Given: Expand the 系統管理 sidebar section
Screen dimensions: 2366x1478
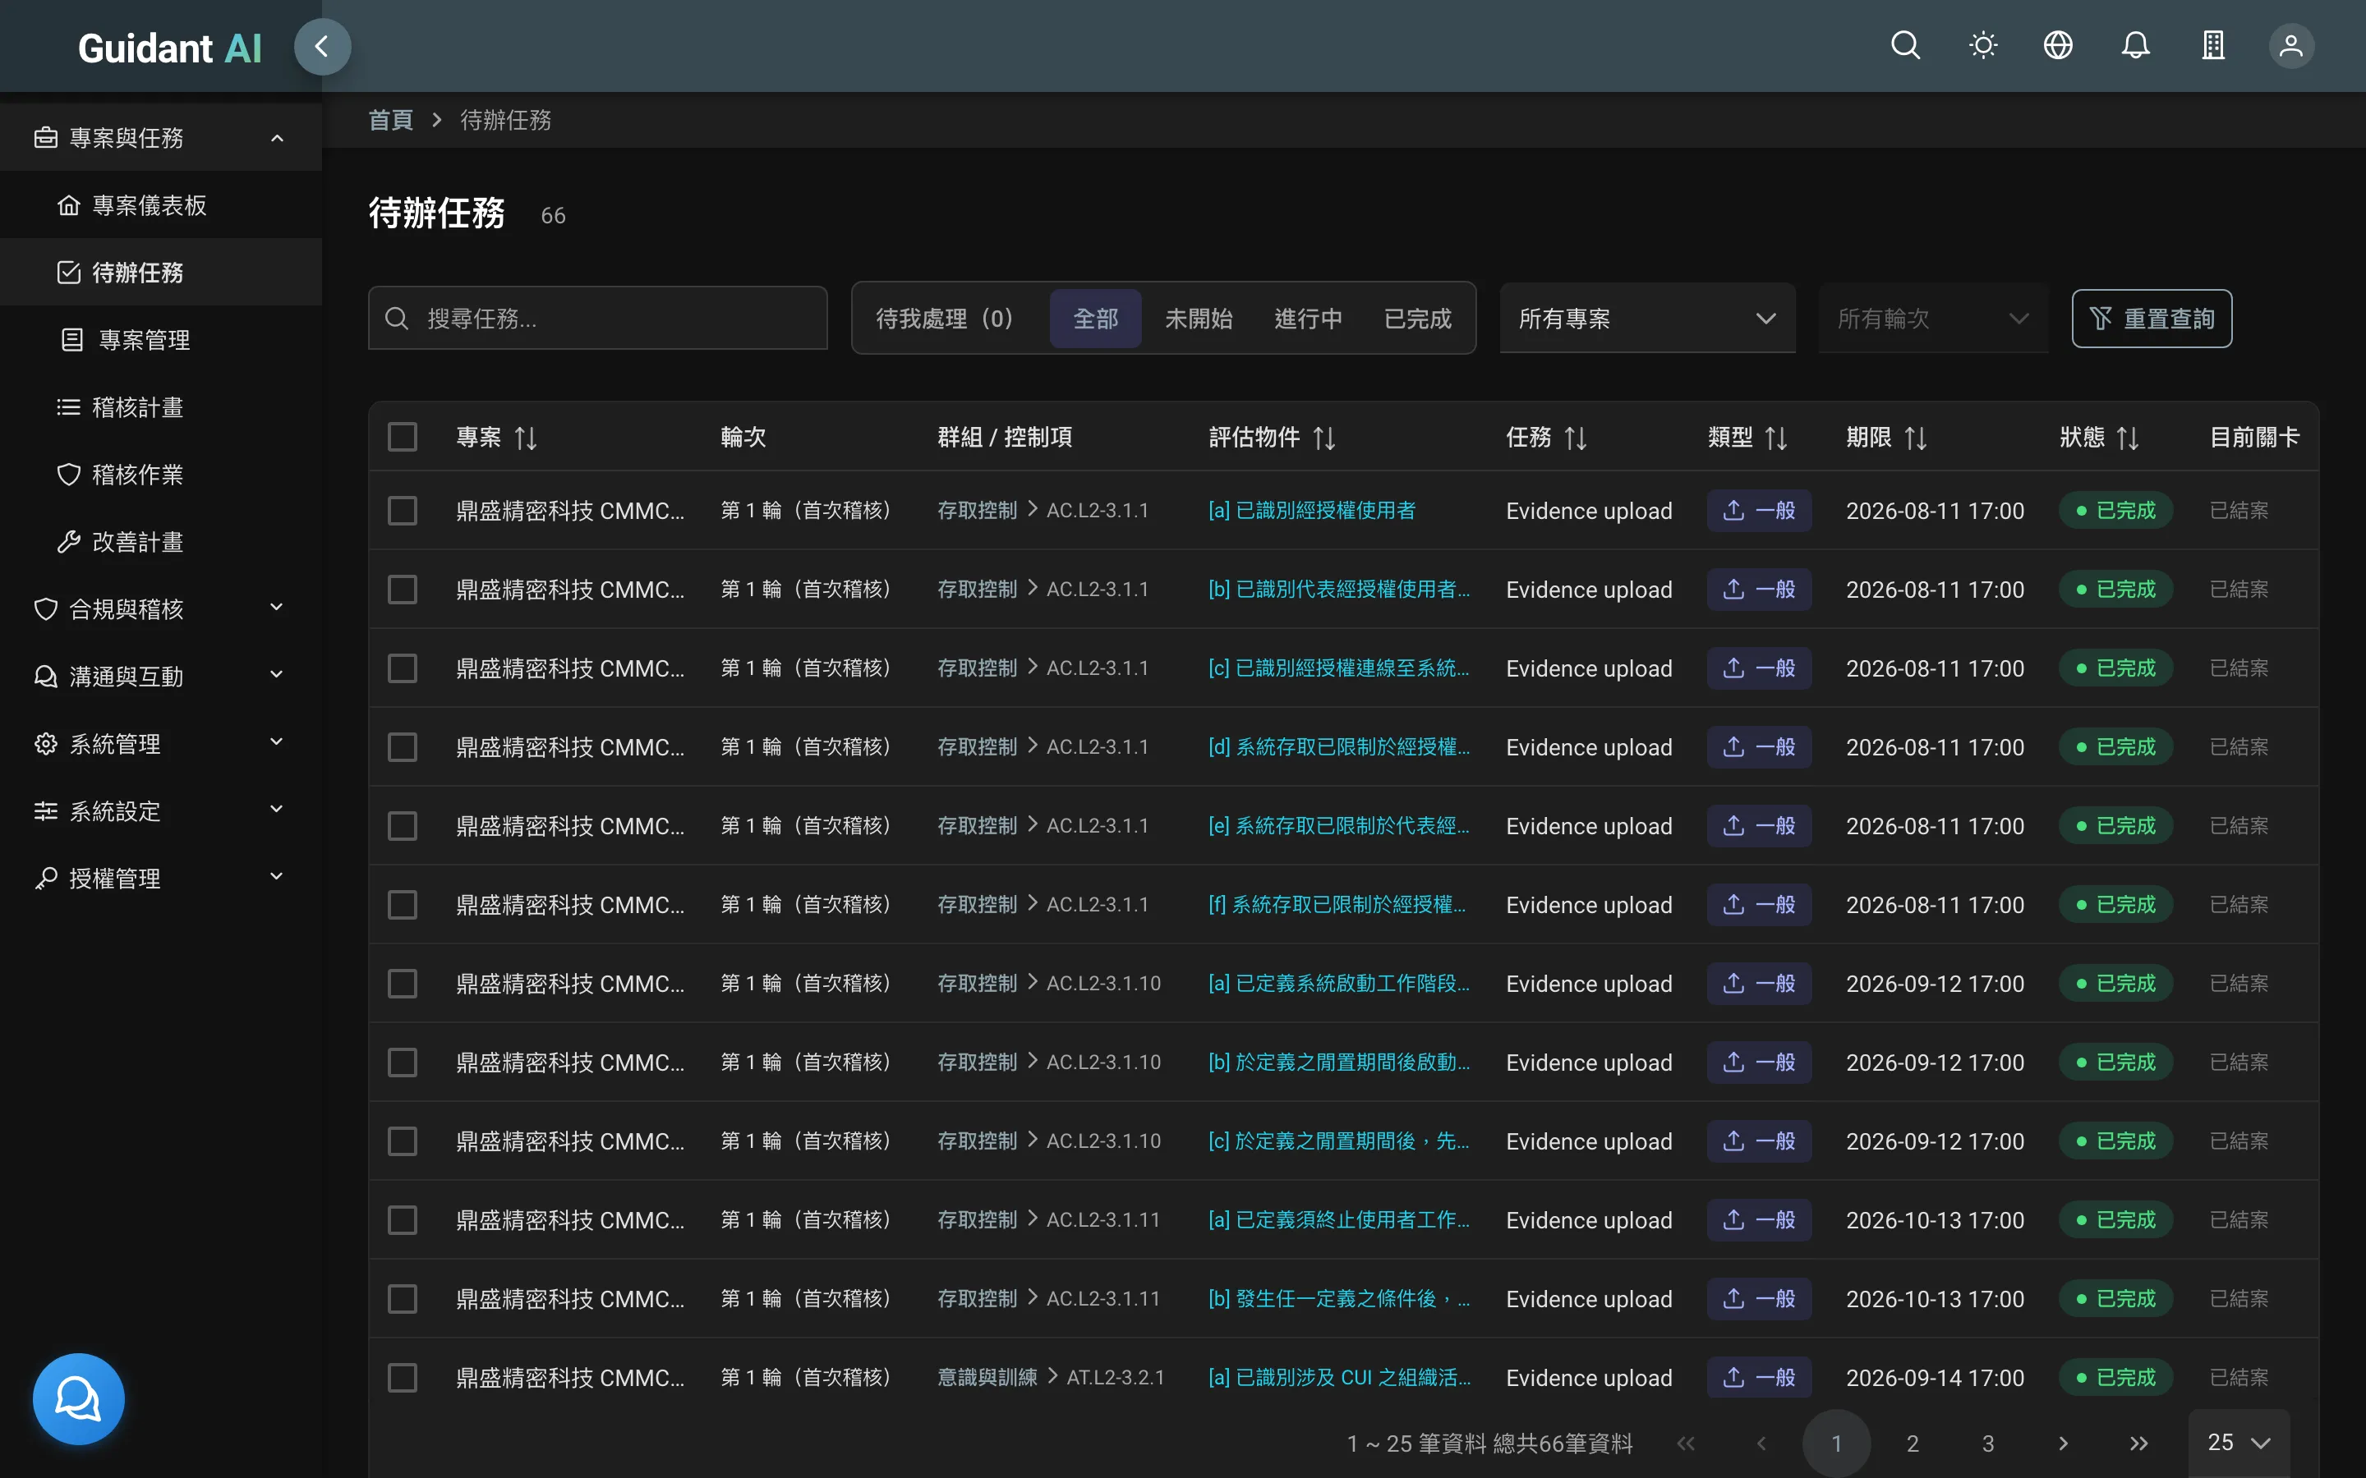Looking at the screenshot, I should pos(161,744).
